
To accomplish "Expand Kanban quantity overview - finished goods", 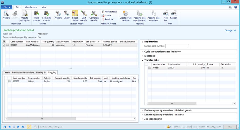I will pyautogui.click(x=142, y=110).
